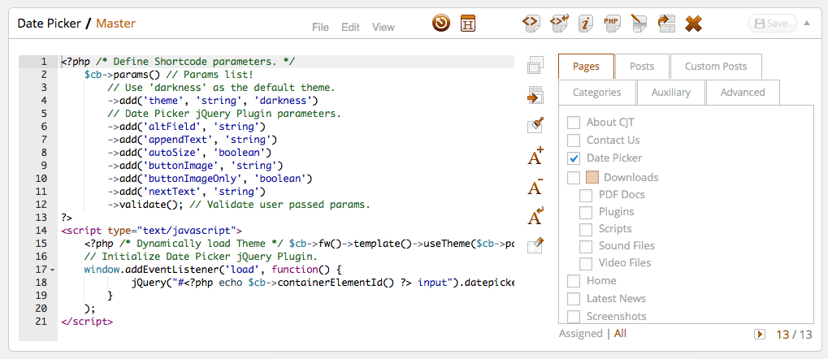Reset editor font size with A arrow icon

(x=535, y=216)
